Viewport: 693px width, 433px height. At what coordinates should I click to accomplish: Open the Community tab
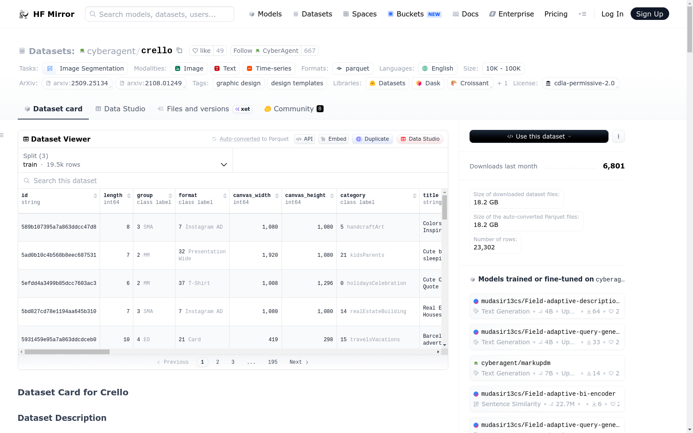294,109
